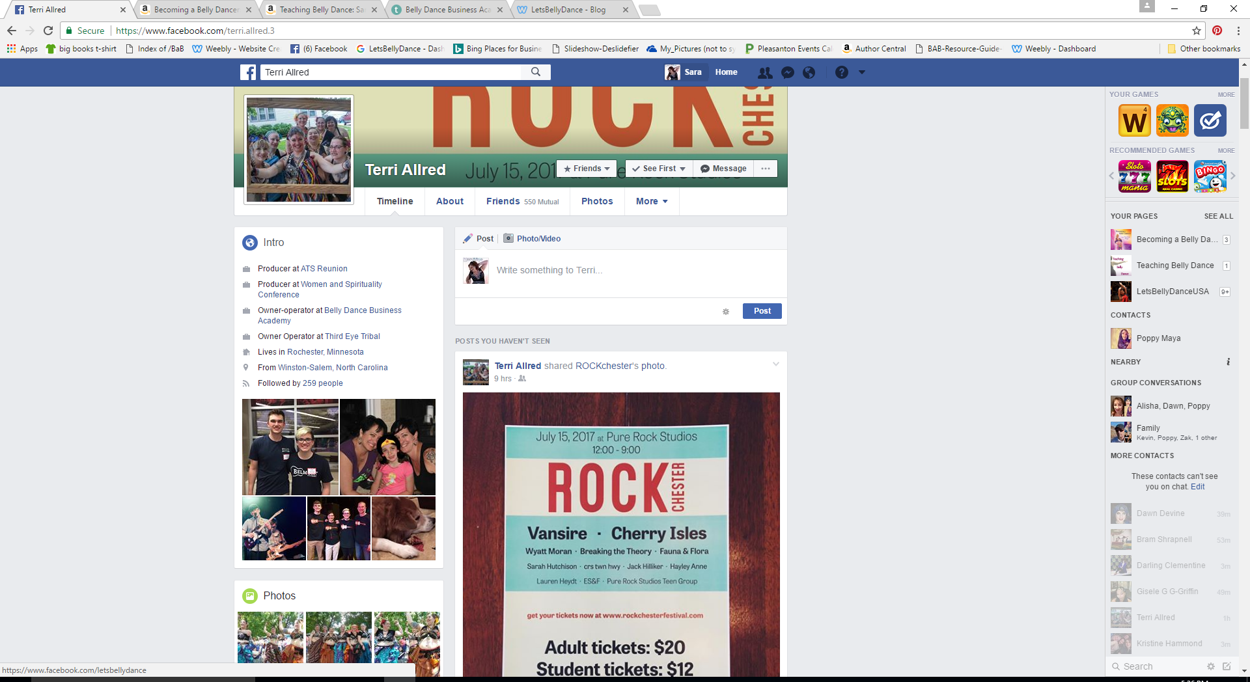Open the Chrome user profile icon
1250x682 pixels.
click(1146, 6)
